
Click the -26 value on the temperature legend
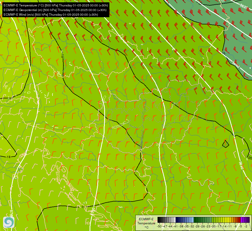click(x=203, y=226)
